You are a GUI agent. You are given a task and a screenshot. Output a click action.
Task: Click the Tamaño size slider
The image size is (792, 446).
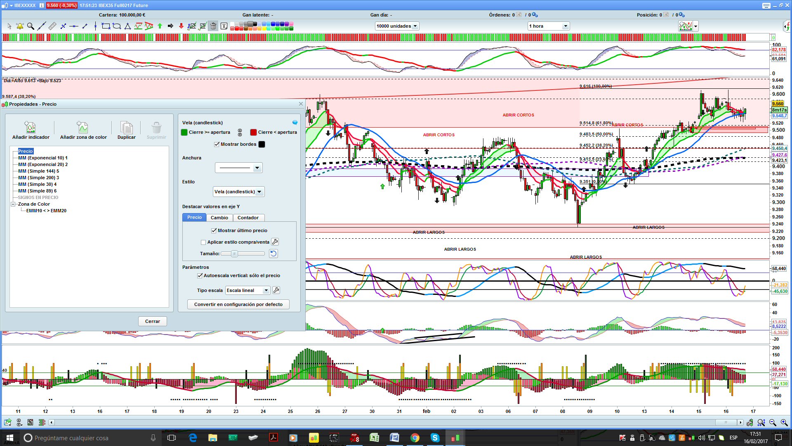(243, 254)
